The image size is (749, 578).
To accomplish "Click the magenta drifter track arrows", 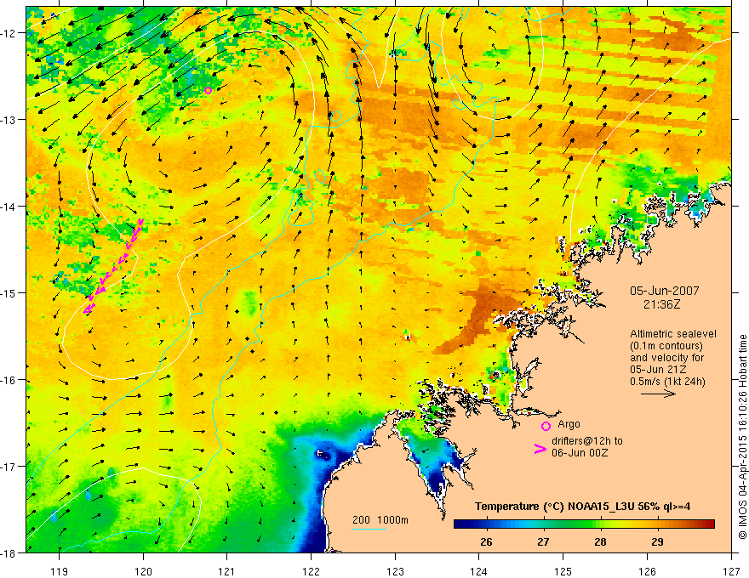I will point(114,266).
